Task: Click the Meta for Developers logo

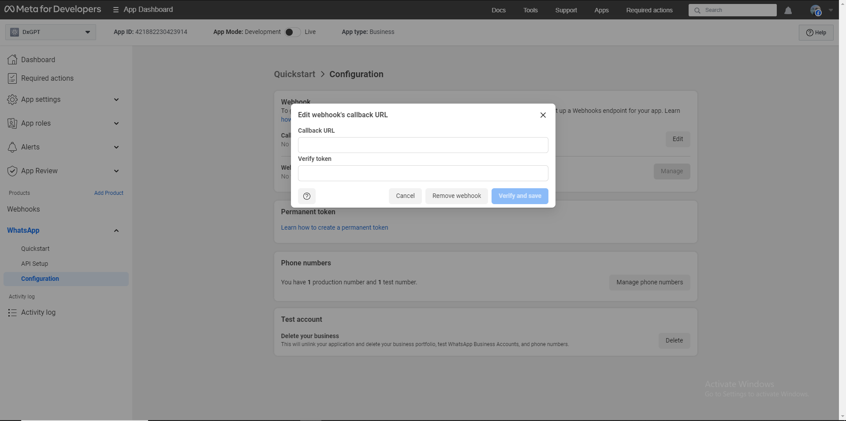Action: pos(52,9)
